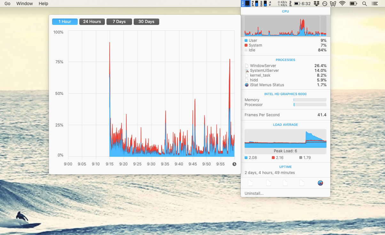Open the Dropbox menu bar icon
385x235 pixels.
pos(317,4)
